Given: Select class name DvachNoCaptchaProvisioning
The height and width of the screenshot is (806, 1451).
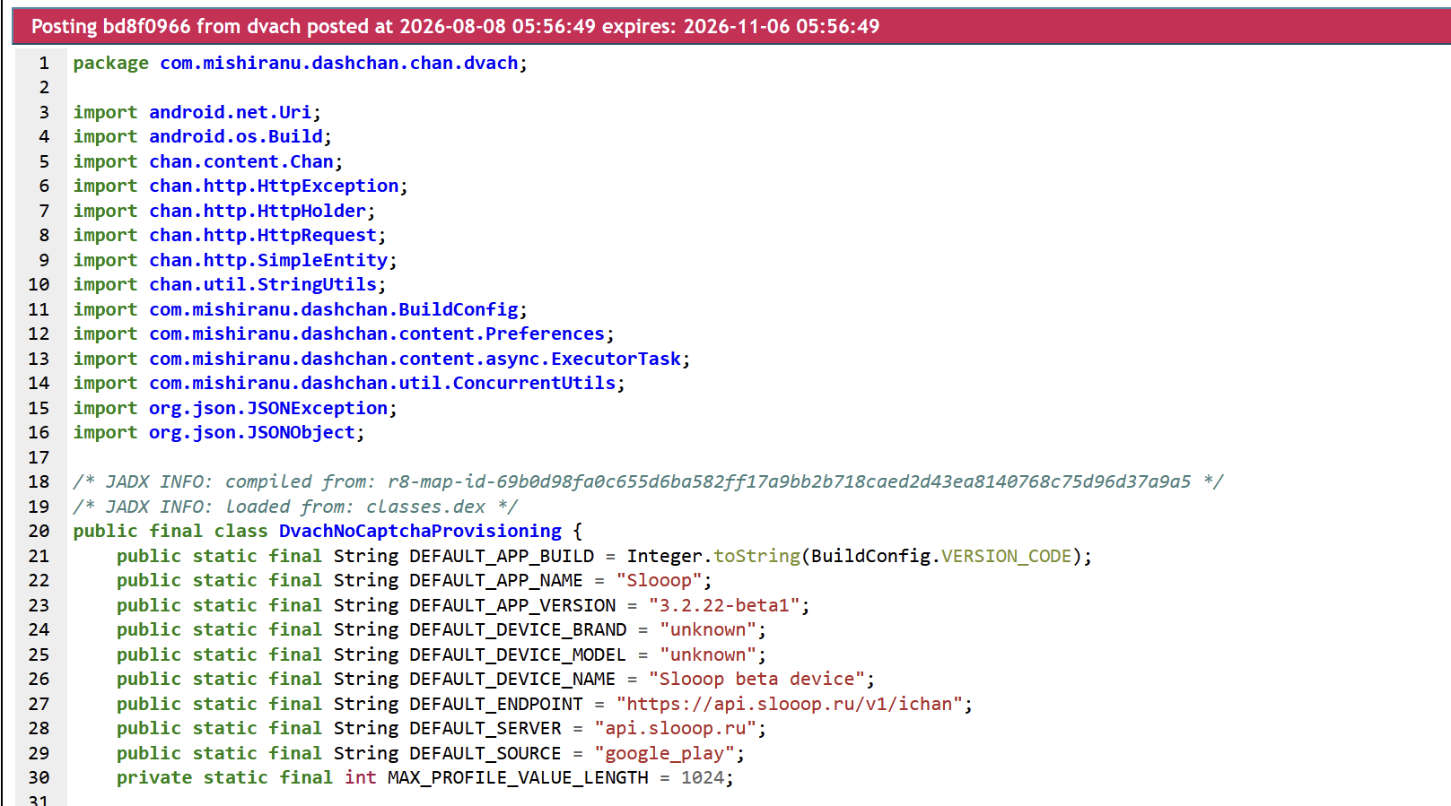Looking at the screenshot, I should coord(420,531).
